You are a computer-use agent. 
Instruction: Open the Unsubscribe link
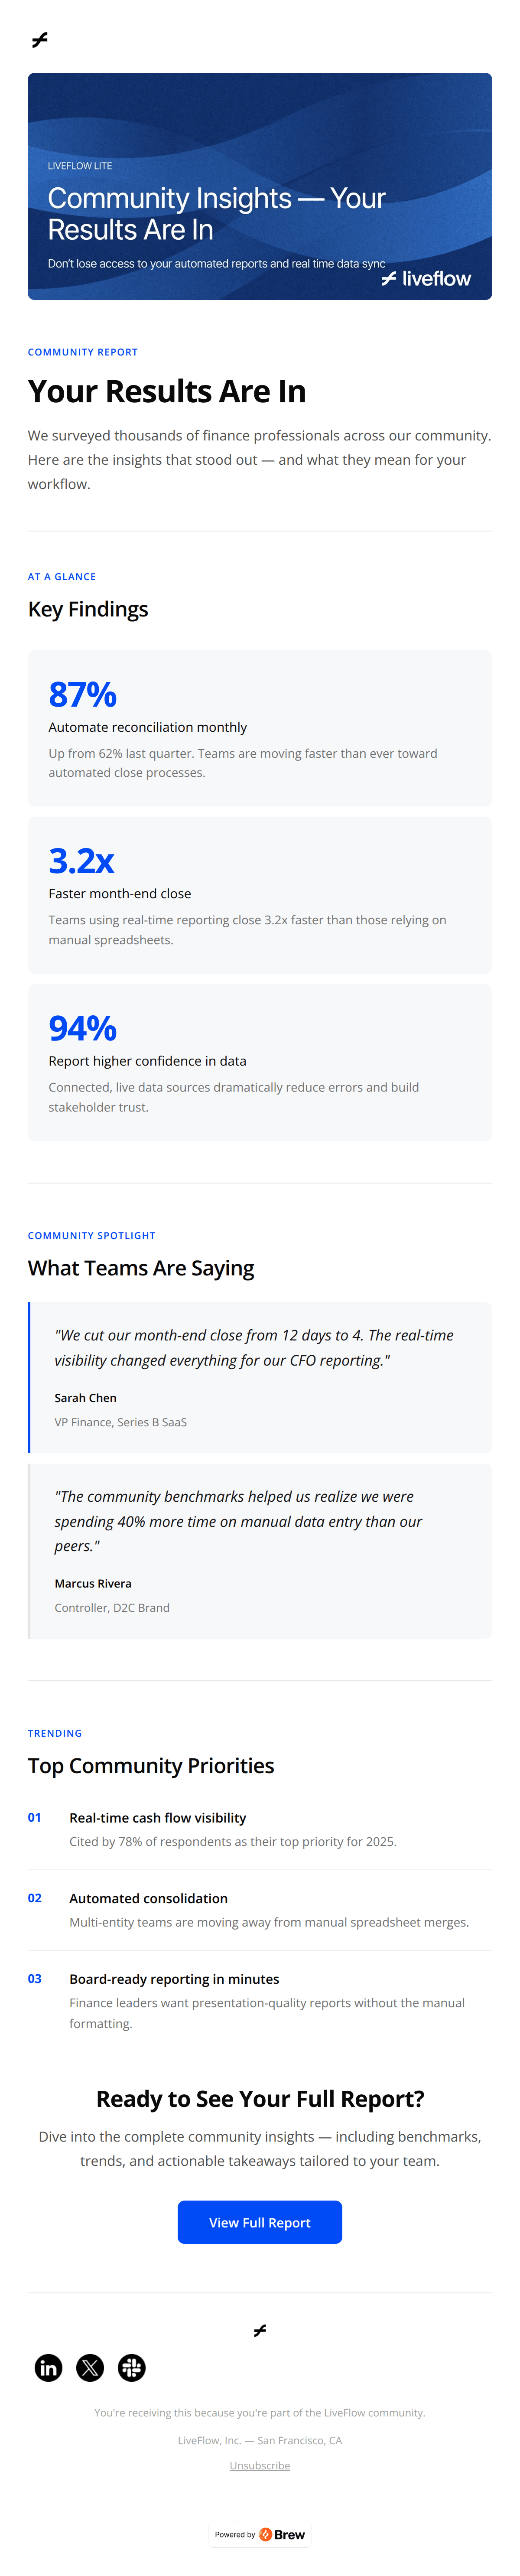tap(259, 2466)
